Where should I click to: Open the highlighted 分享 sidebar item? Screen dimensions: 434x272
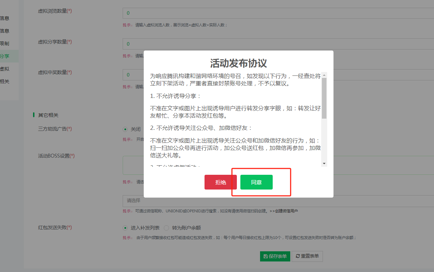point(9,56)
